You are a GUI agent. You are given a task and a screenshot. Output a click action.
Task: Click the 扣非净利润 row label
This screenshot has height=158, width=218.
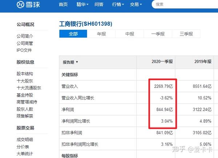[x=72, y=133]
